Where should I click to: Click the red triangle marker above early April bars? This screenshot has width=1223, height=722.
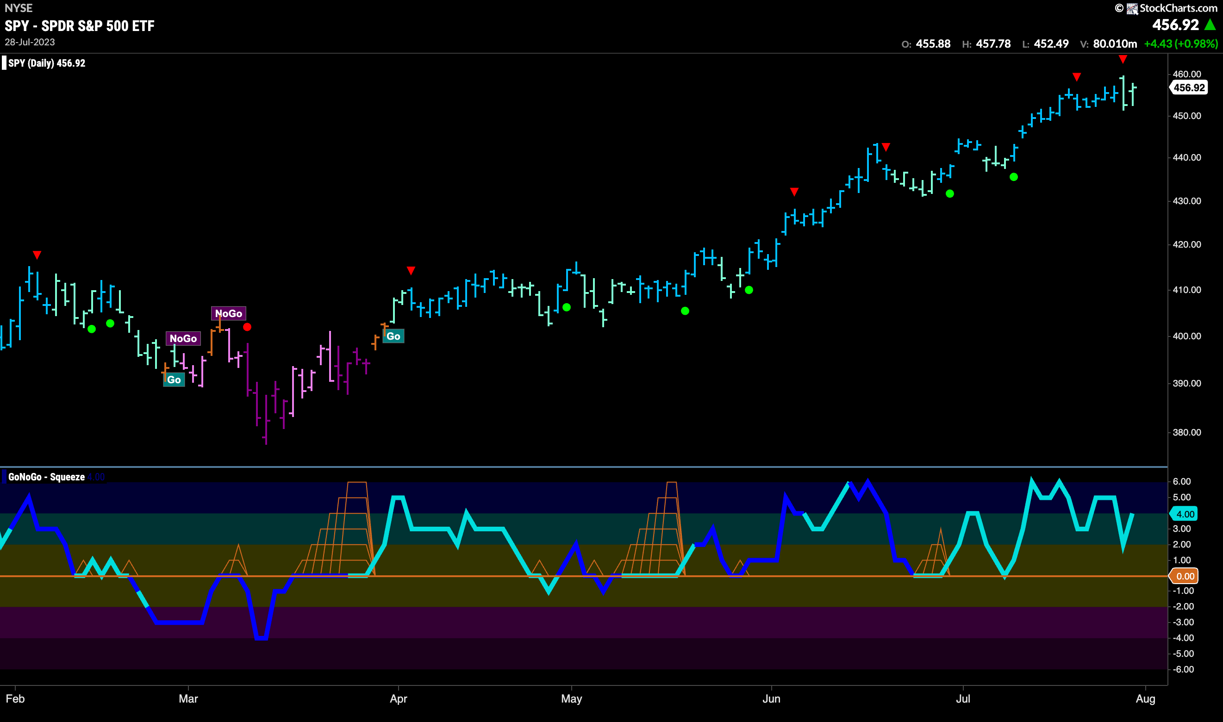411,270
